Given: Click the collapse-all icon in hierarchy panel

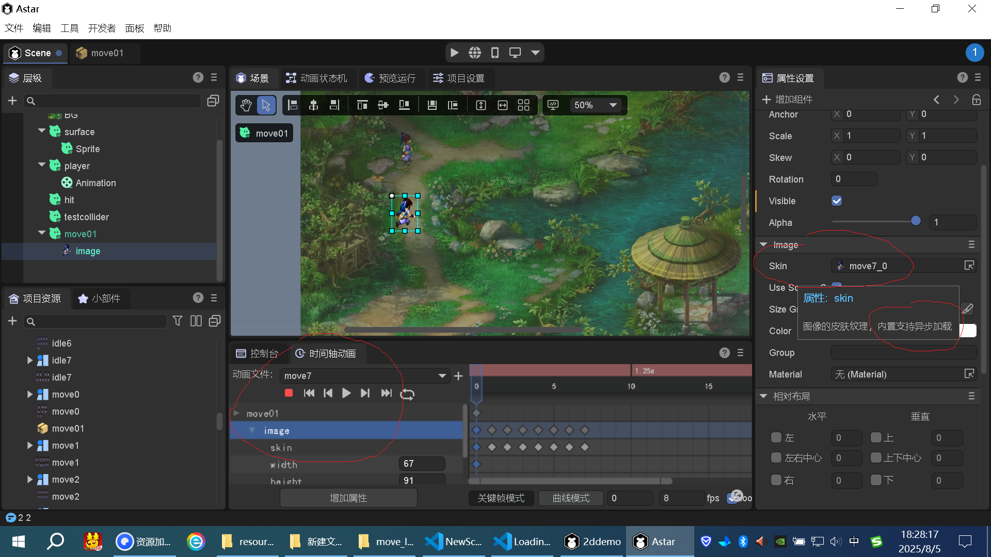Looking at the screenshot, I should [213, 101].
